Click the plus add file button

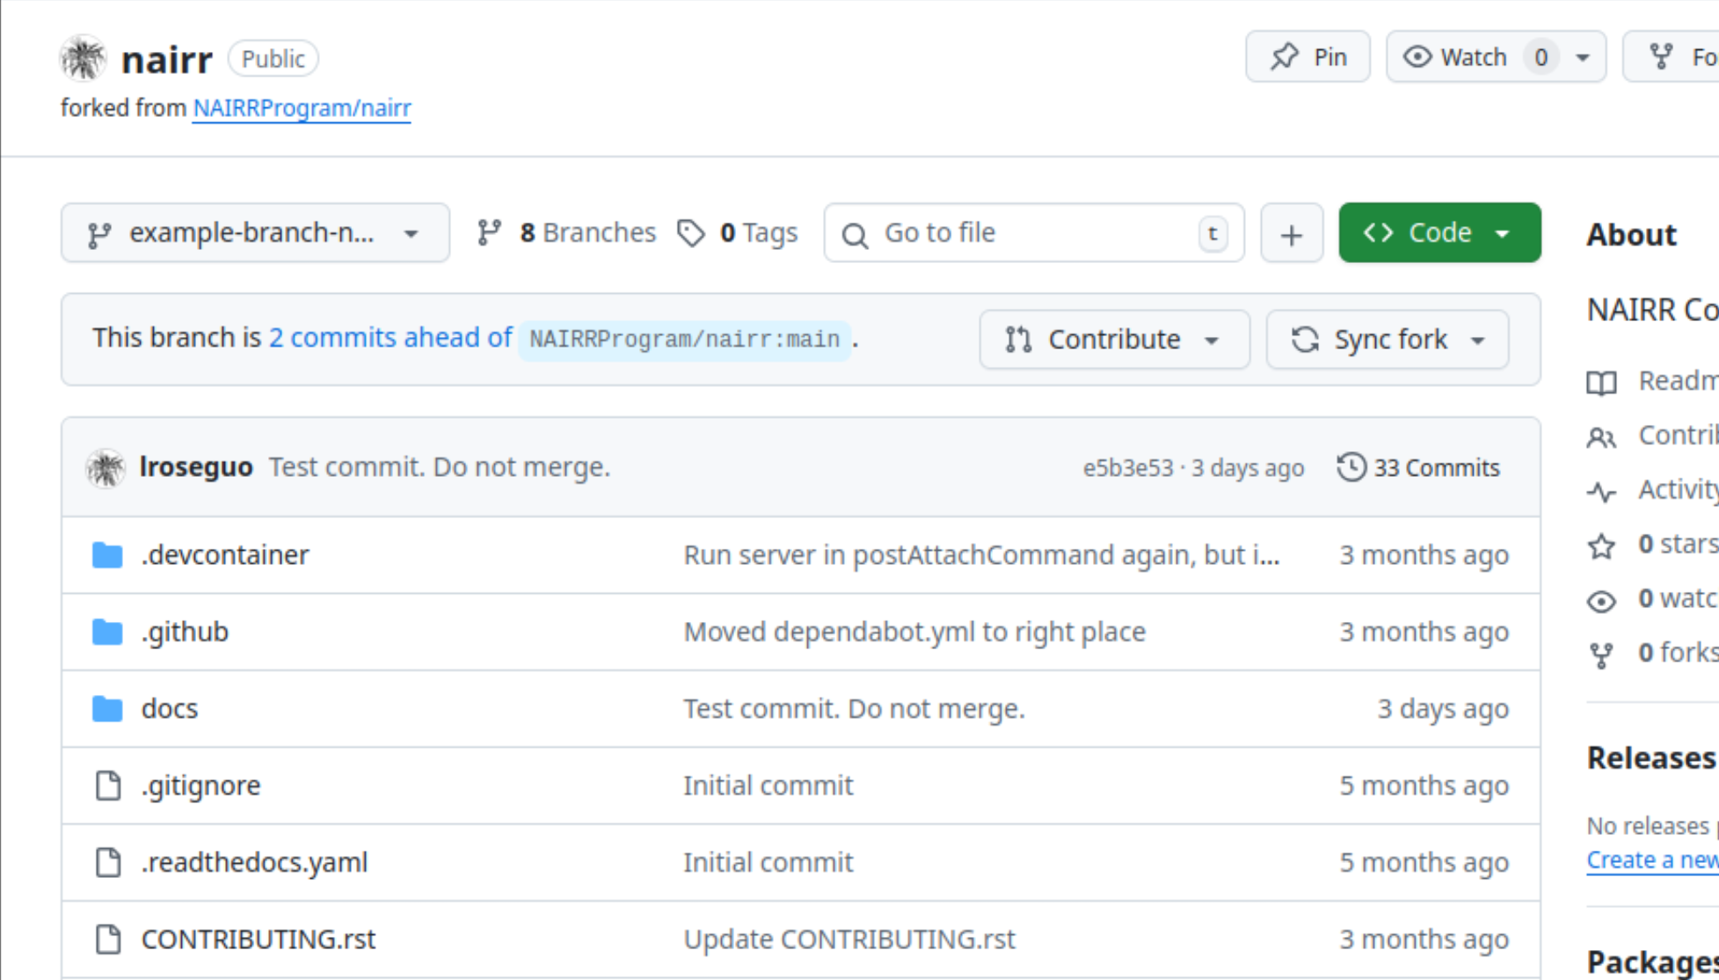[1292, 233]
